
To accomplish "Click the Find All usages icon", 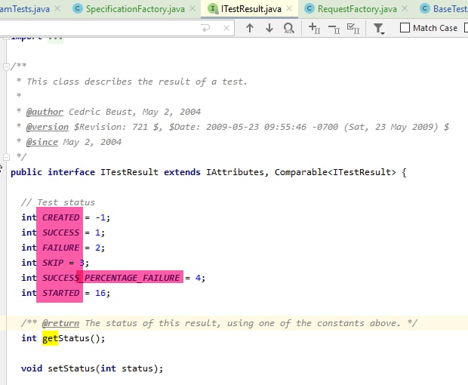I will click(x=288, y=28).
